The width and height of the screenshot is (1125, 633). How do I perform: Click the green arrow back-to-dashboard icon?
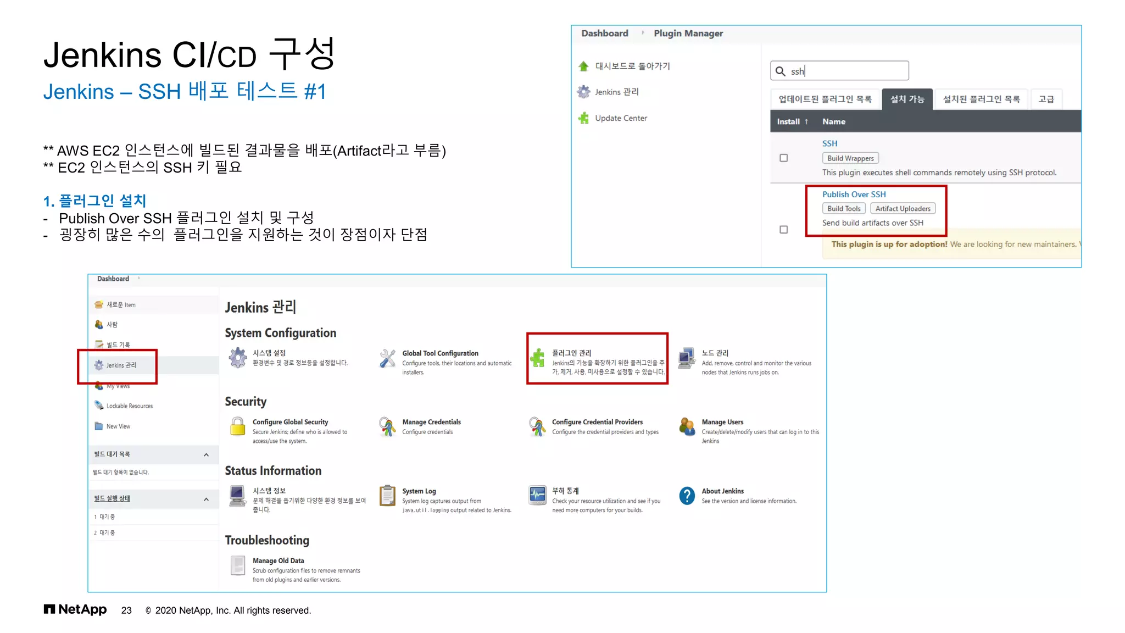point(583,66)
